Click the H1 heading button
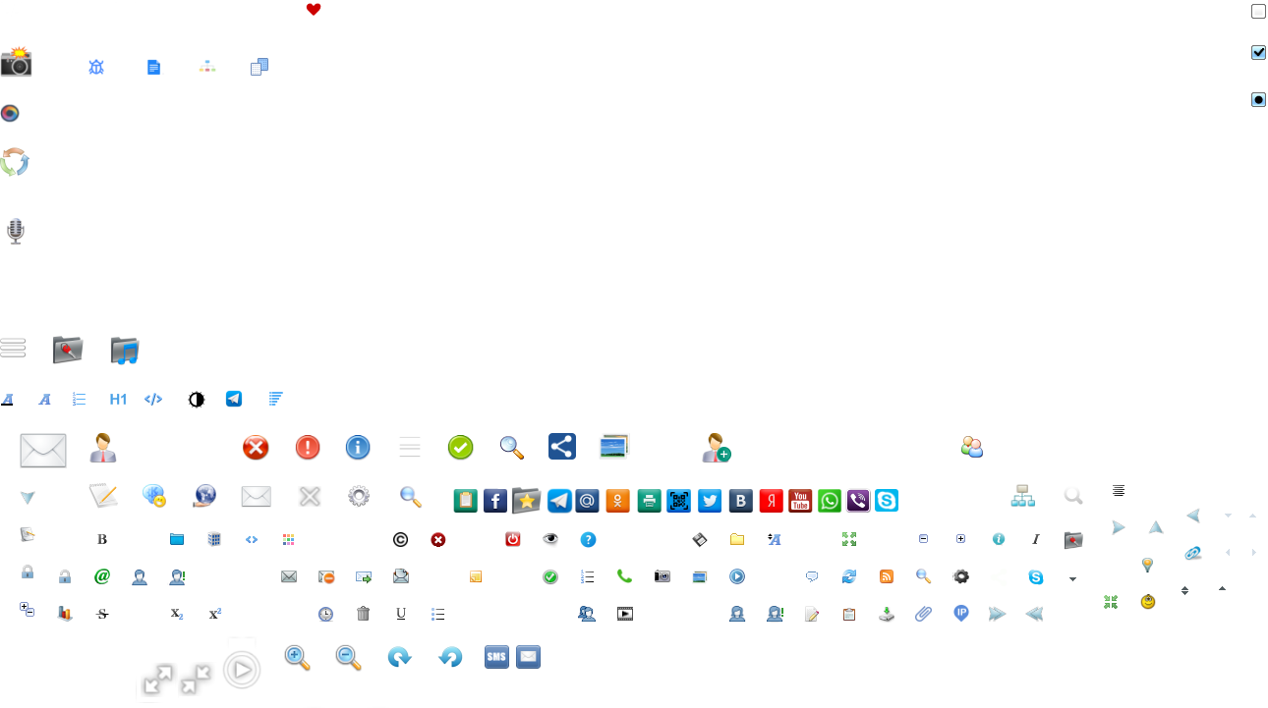This screenshot has width=1268, height=708. coord(118,399)
